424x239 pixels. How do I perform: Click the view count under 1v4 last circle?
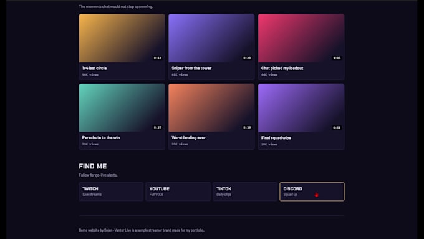click(x=90, y=74)
